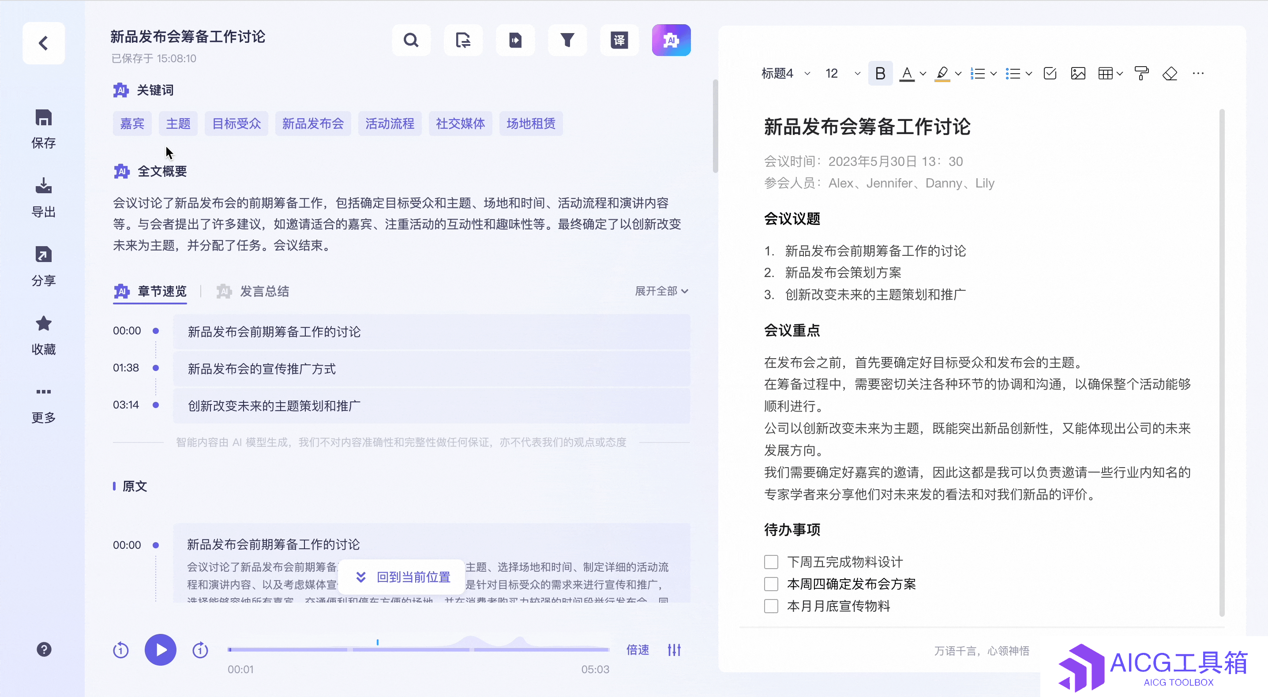The width and height of the screenshot is (1268, 697).
Task: Click the notes editor vertical scrollbar
Action: [1222, 362]
